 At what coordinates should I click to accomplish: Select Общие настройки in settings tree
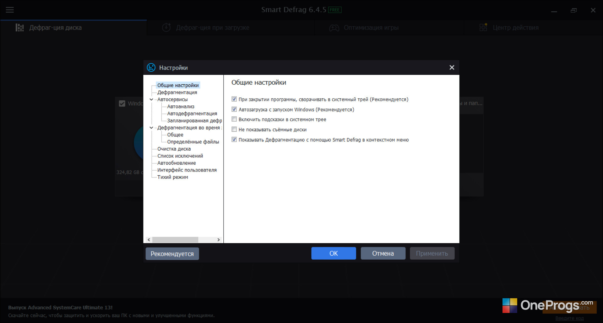point(178,85)
